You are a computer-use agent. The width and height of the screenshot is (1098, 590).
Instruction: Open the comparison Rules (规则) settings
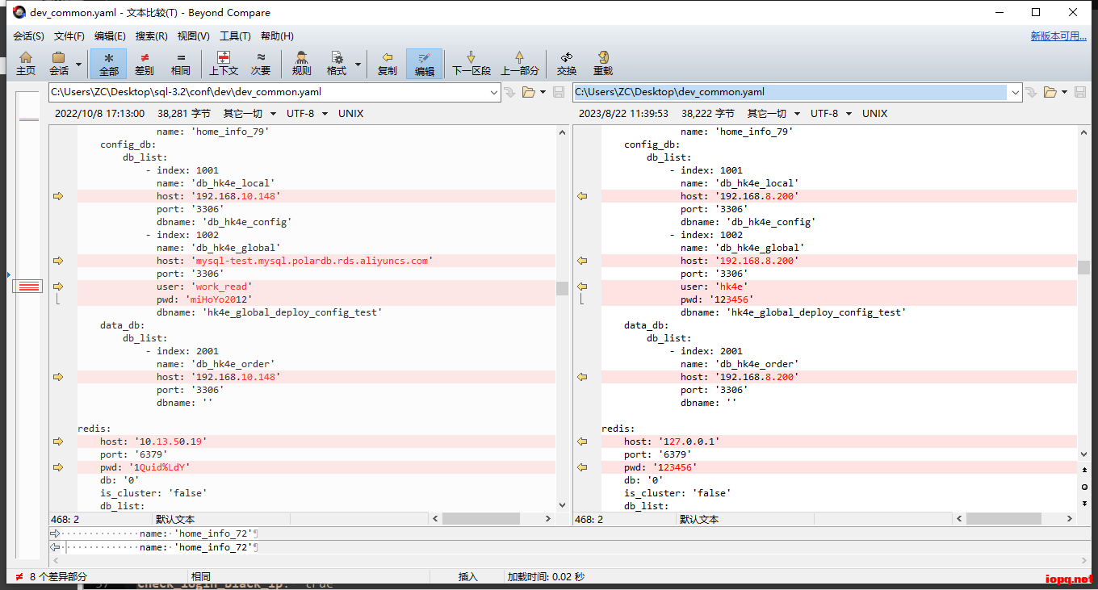[x=300, y=63]
